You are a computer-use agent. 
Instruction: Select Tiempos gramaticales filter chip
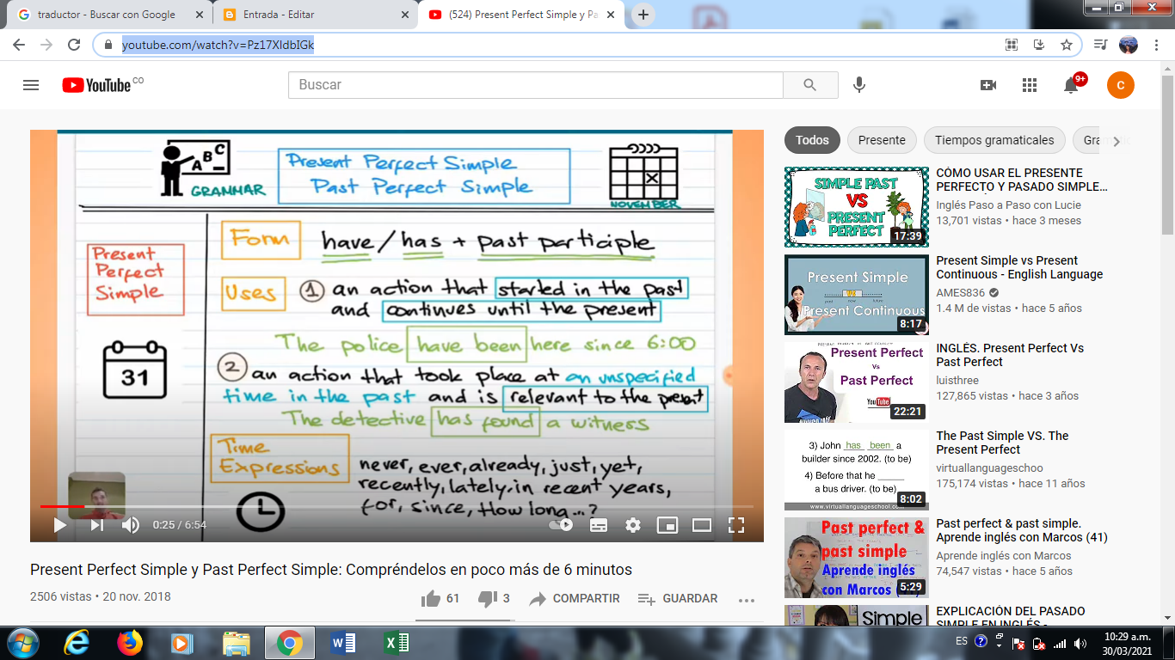pos(994,140)
